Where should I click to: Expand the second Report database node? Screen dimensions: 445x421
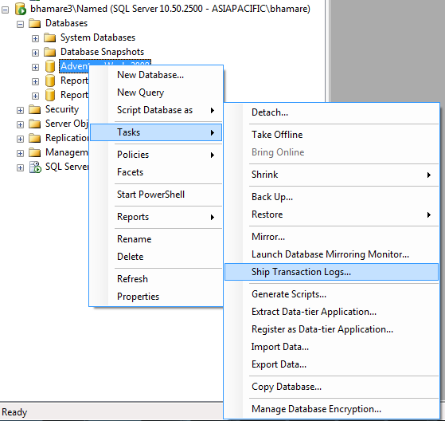coord(35,96)
